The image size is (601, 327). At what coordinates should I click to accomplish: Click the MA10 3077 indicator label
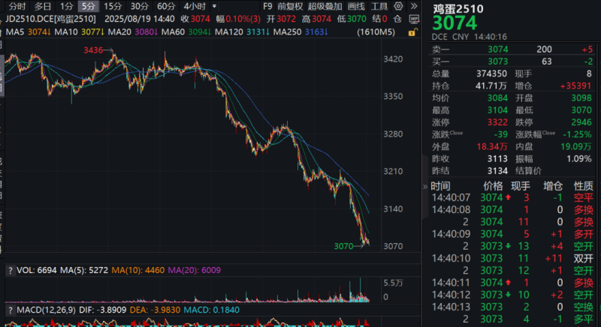point(80,32)
